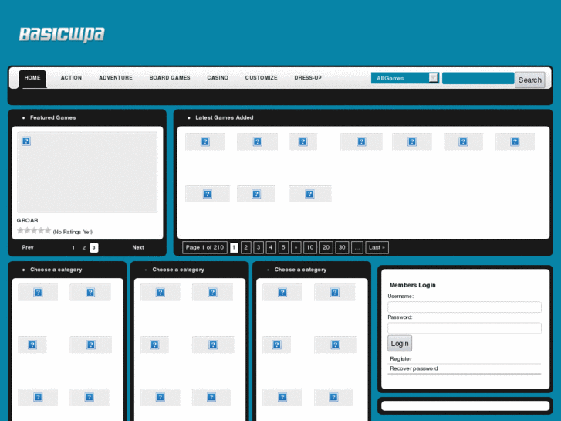Open third thumbnail in Latest Games second row
Image resolution: width=561 pixels, height=421 pixels.
(310, 194)
